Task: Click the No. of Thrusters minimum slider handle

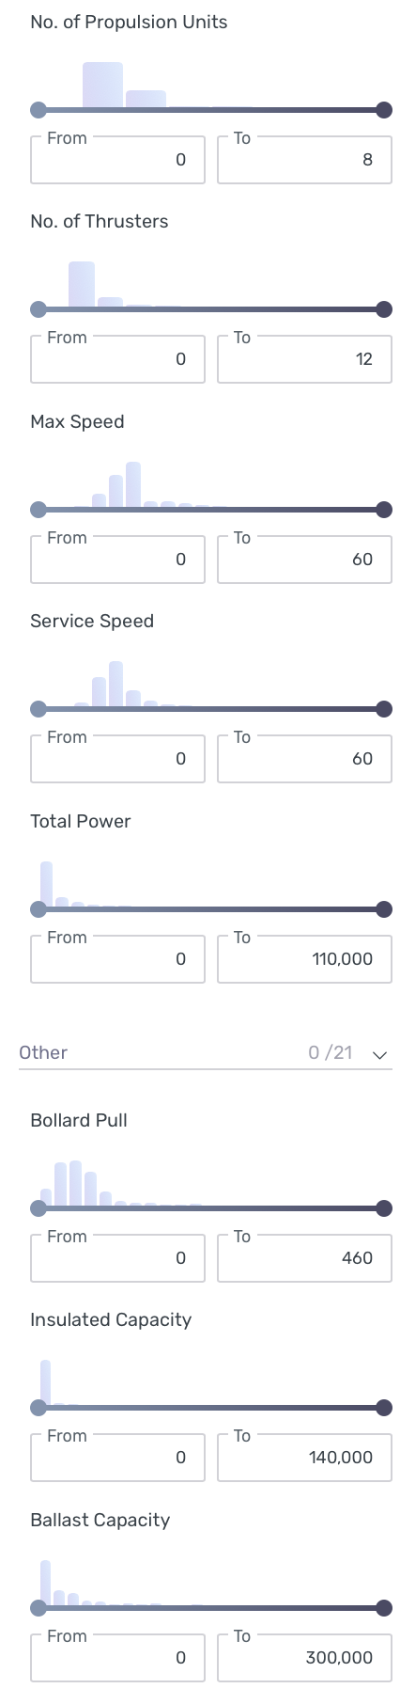Action: (38, 309)
